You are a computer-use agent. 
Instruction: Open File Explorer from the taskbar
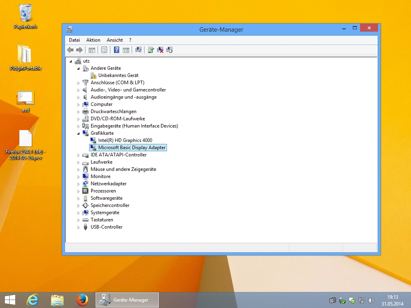[x=57, y=300]
